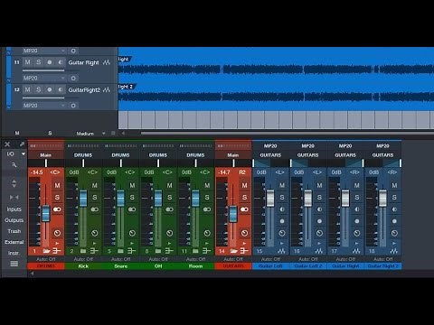Viewport: 434px width, 325px height.
Task: Click the Snare channel automation clock icon
Action: pos(132,233)
